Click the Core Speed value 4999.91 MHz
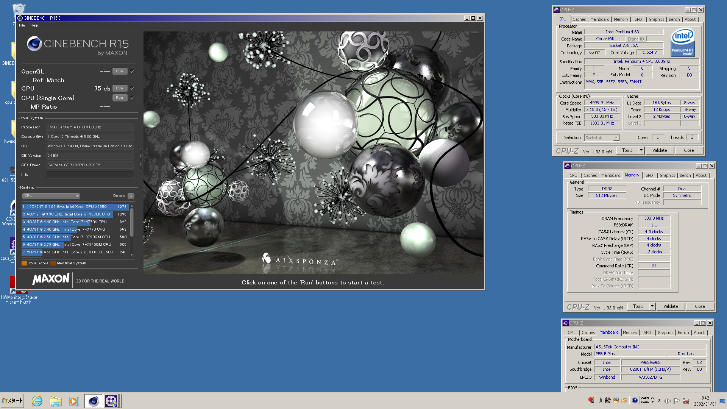The image size is (727, 409). click(x=602, y=103)
